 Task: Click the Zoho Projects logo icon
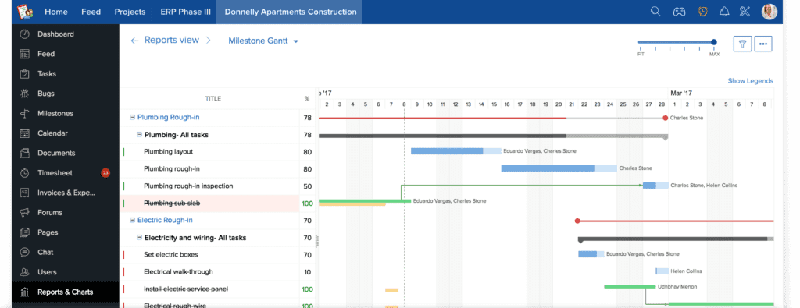point(24,11)
